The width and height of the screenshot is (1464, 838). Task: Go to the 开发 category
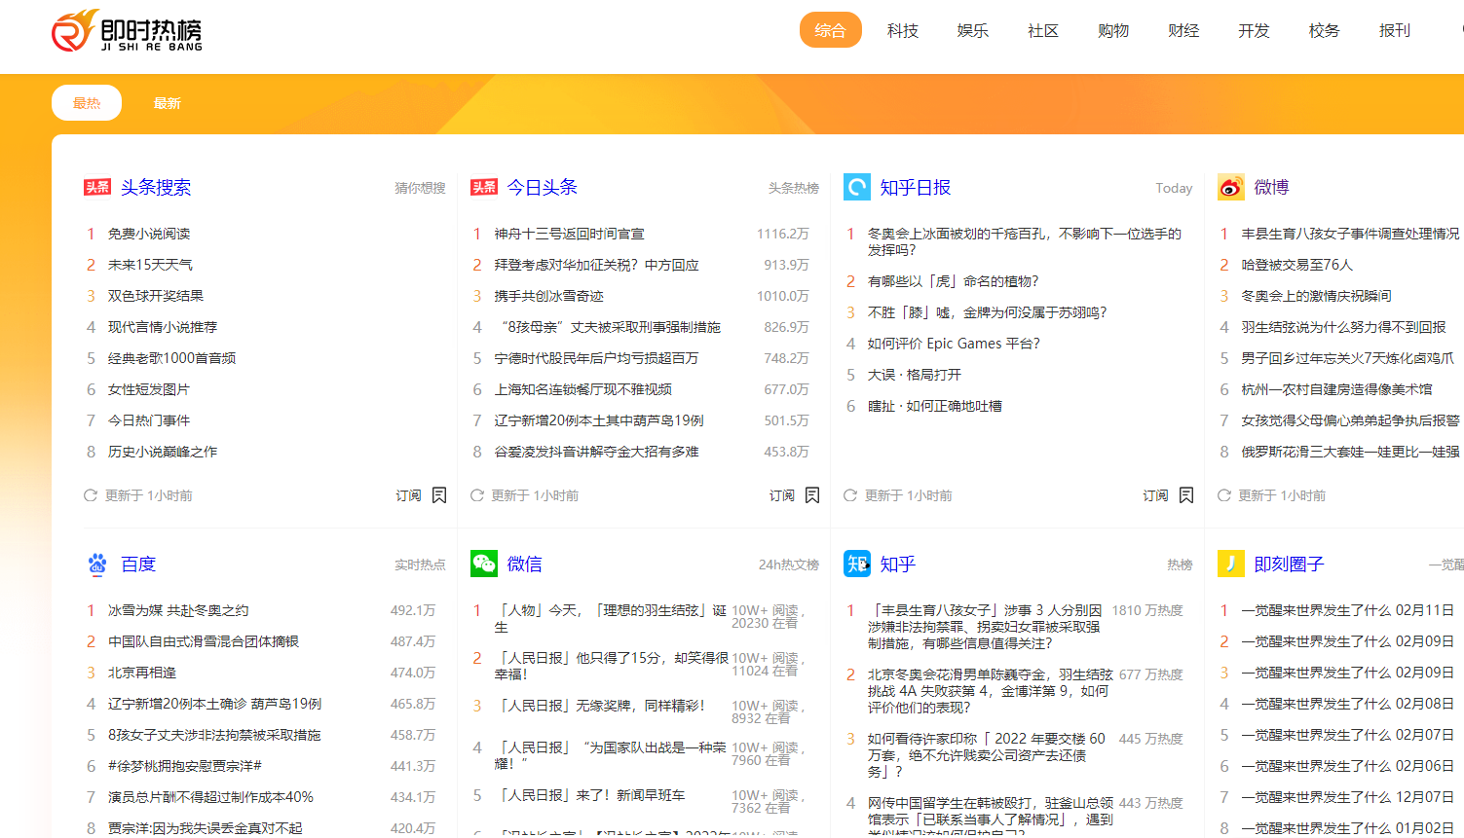[1254, 30]
